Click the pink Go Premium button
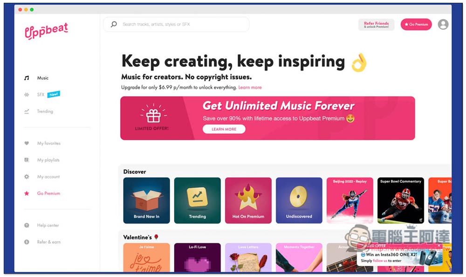Viewport: 466px width, 277px height. [416, 24]
